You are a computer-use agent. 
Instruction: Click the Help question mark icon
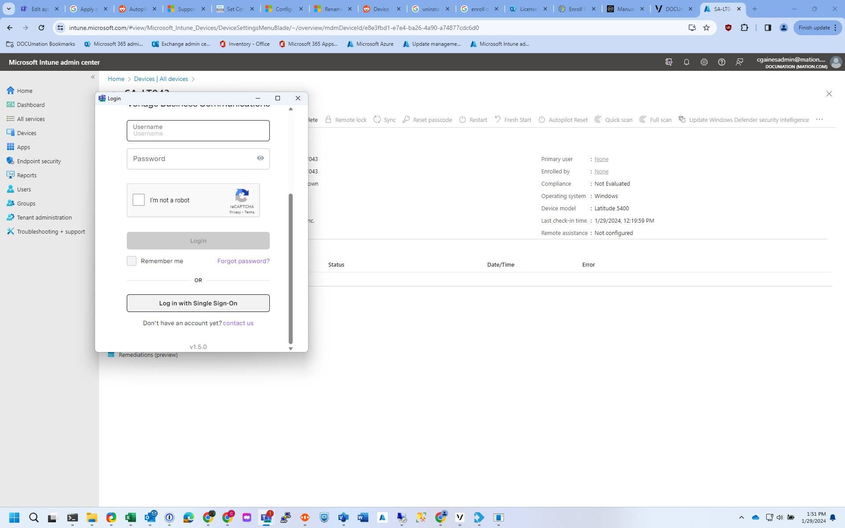[721, 62]
